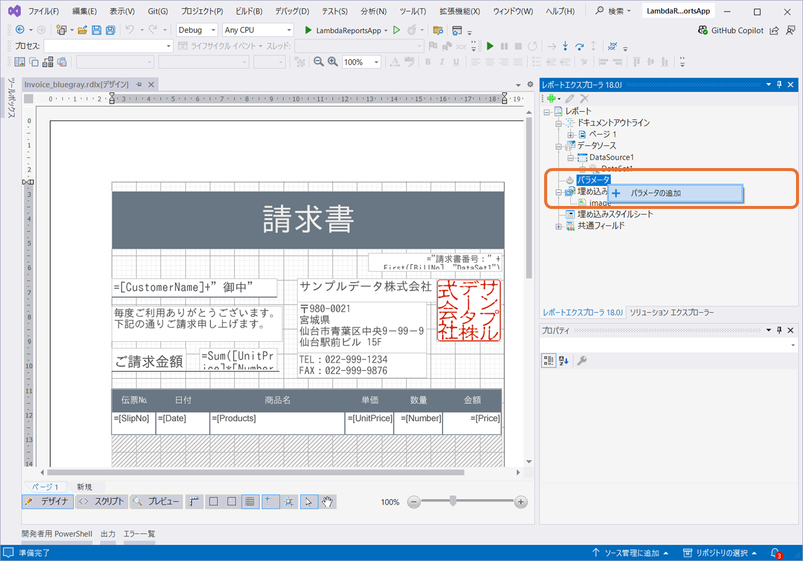Viewport: 803px width, 561px height.
Task: Switch to the スクリプト view
Action: (x=102, y=502)
